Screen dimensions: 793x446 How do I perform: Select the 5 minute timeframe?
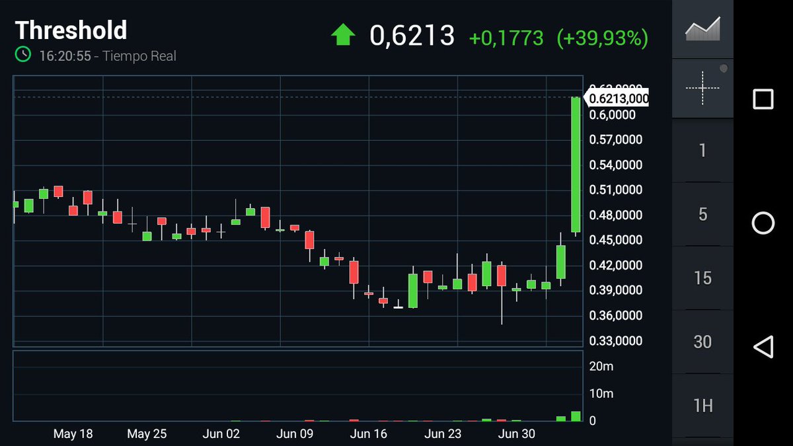[702, 214]
